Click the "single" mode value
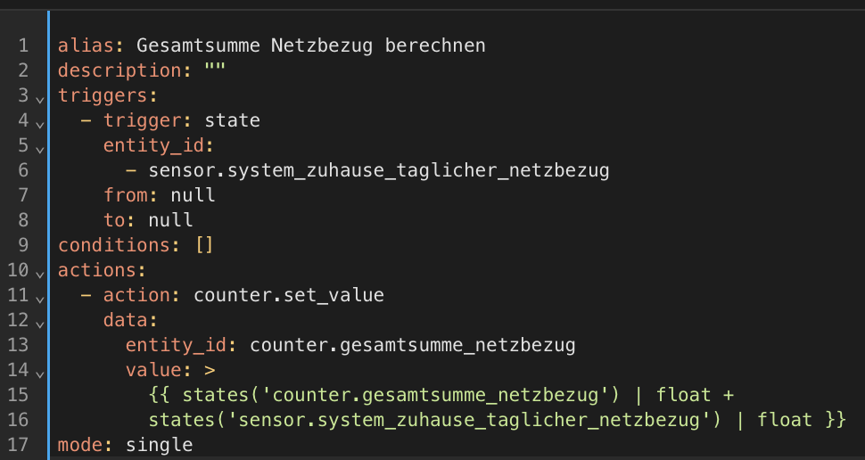 point(159,444)
